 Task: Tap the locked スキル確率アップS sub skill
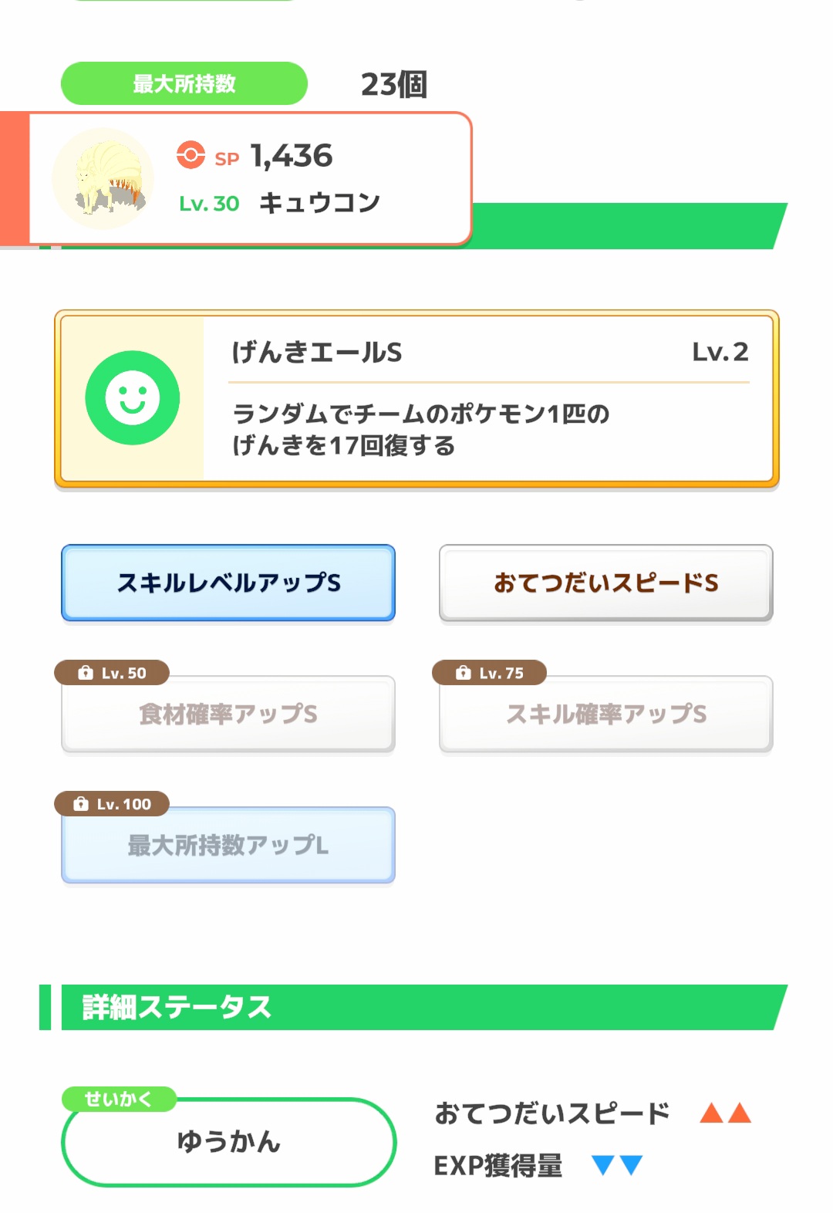click(606, 714)
